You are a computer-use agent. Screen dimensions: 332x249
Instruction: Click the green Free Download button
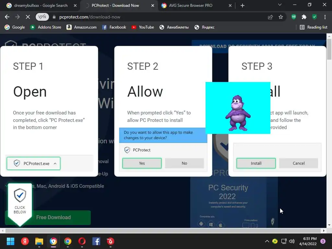(53, 218)
